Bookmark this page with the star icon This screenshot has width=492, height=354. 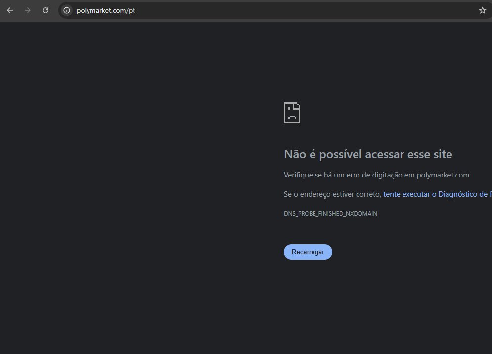tap(482, 10)
